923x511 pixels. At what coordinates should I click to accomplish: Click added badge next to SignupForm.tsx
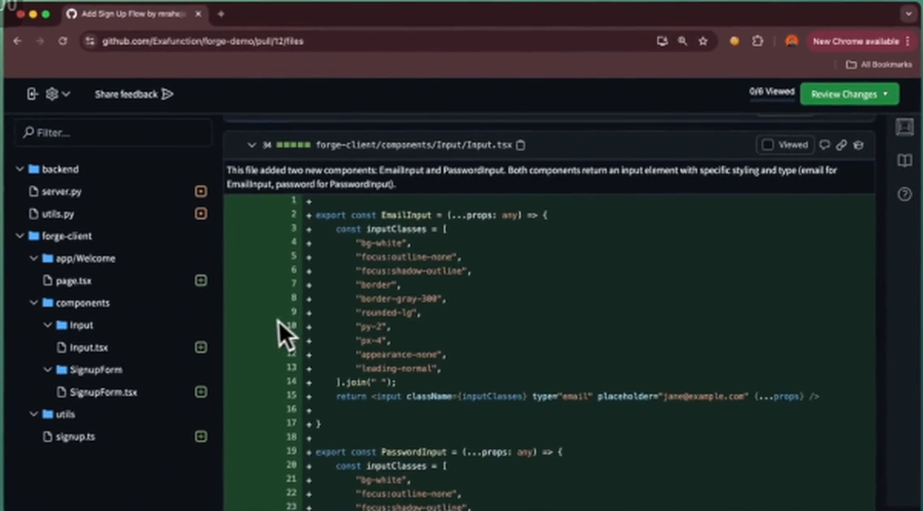point(200,392)
